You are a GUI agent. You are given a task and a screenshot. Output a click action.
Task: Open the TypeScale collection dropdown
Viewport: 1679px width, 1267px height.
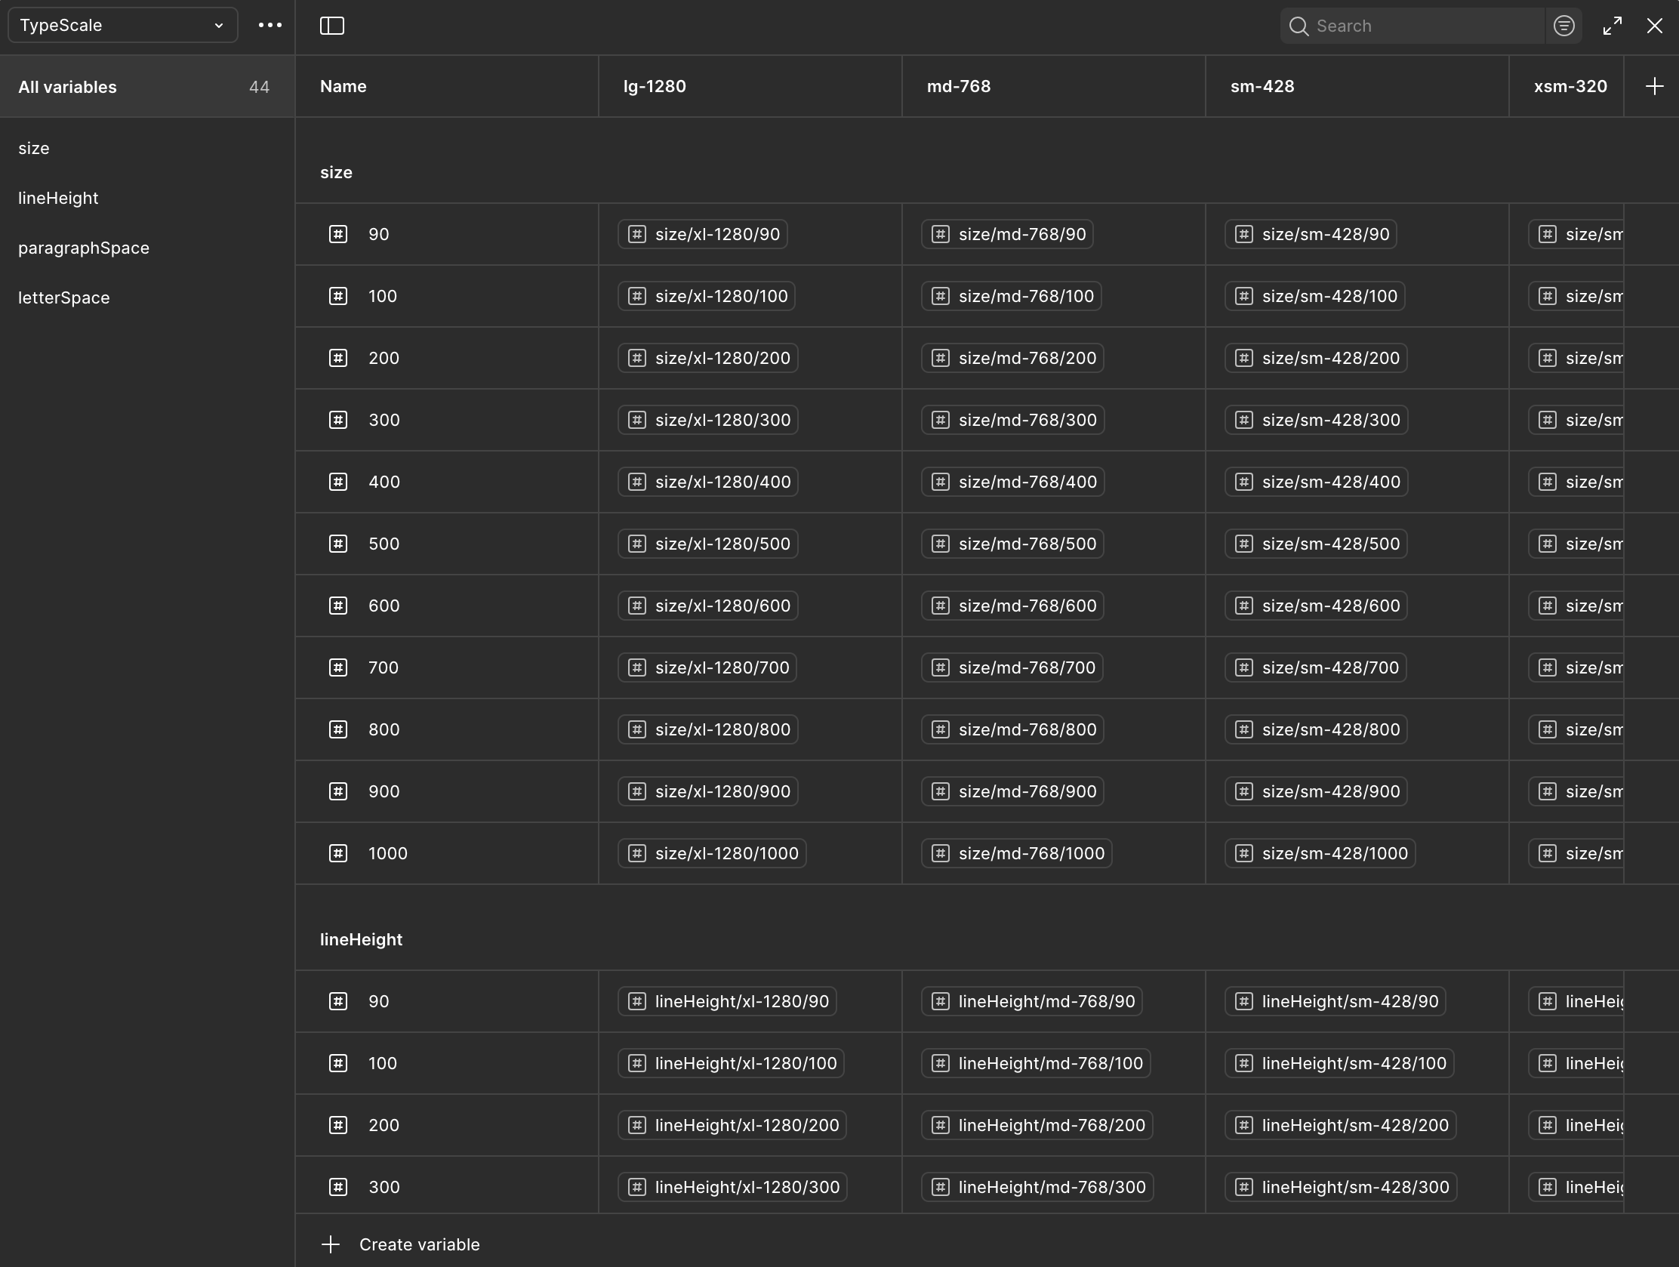coord(122,25)
